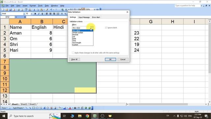Screen dimensions: 211x119
Task: Click the Fill Color paint bucket swatch
Action: (59, 108)
